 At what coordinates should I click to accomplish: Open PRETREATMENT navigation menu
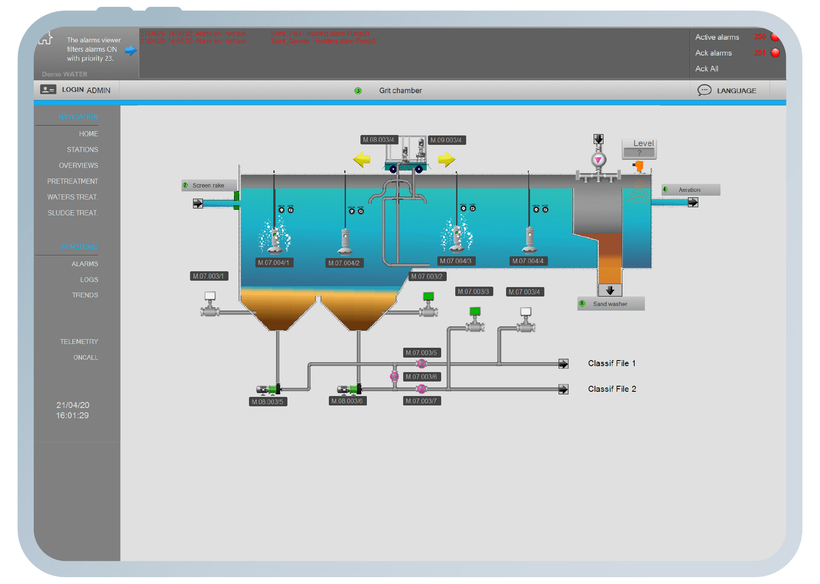[x=73, y=181]
